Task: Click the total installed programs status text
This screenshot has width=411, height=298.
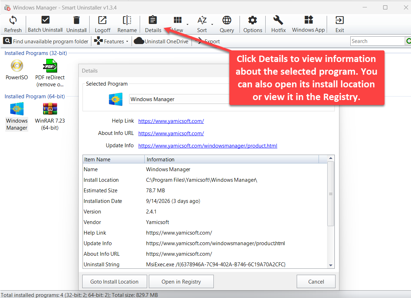Action: (x=79, y=295)
